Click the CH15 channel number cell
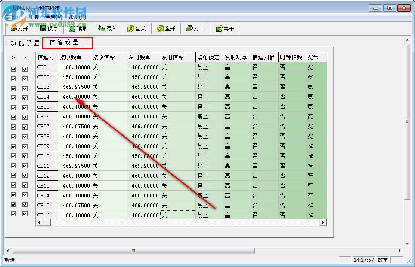The image size is (415, 267). tap(47, 205)
